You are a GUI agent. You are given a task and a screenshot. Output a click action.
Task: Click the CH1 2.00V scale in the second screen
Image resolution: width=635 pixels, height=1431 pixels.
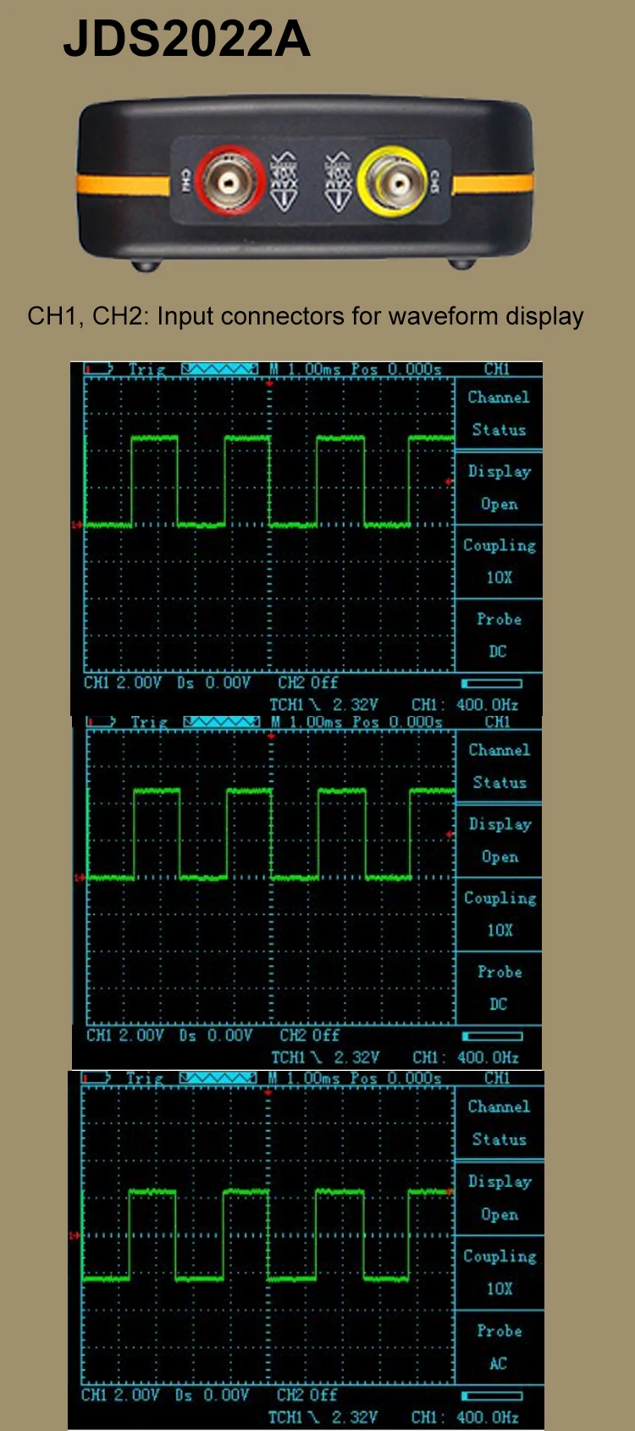tap(125, 1035)
